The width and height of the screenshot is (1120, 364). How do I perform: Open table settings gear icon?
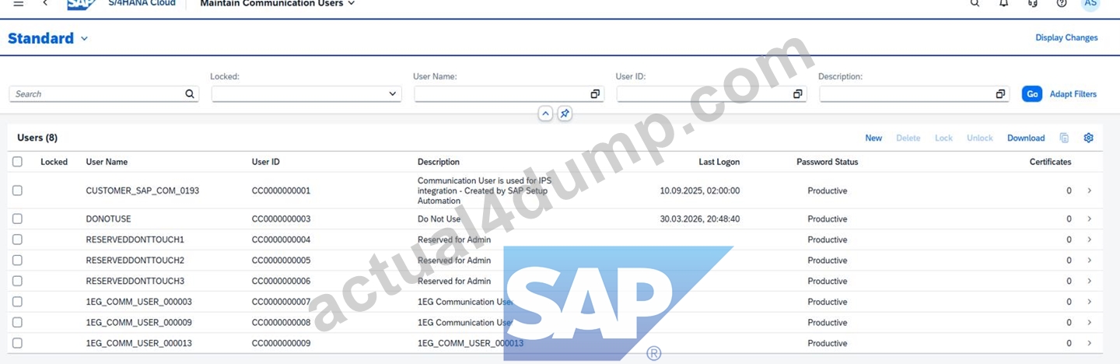(x=1088, y=138)
